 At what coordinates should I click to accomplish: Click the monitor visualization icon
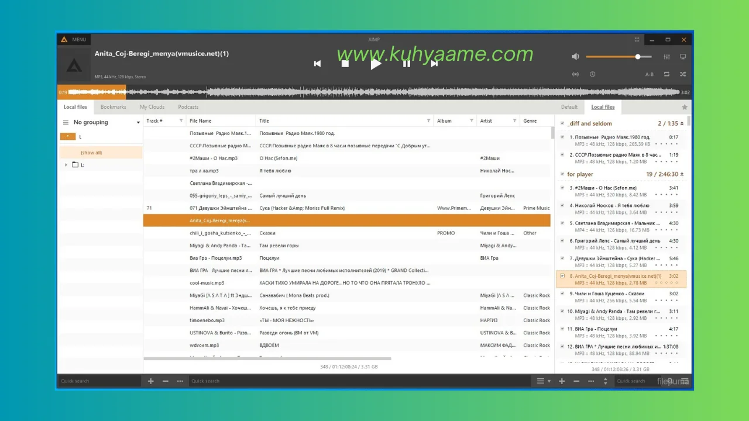[x=683, y=57]
